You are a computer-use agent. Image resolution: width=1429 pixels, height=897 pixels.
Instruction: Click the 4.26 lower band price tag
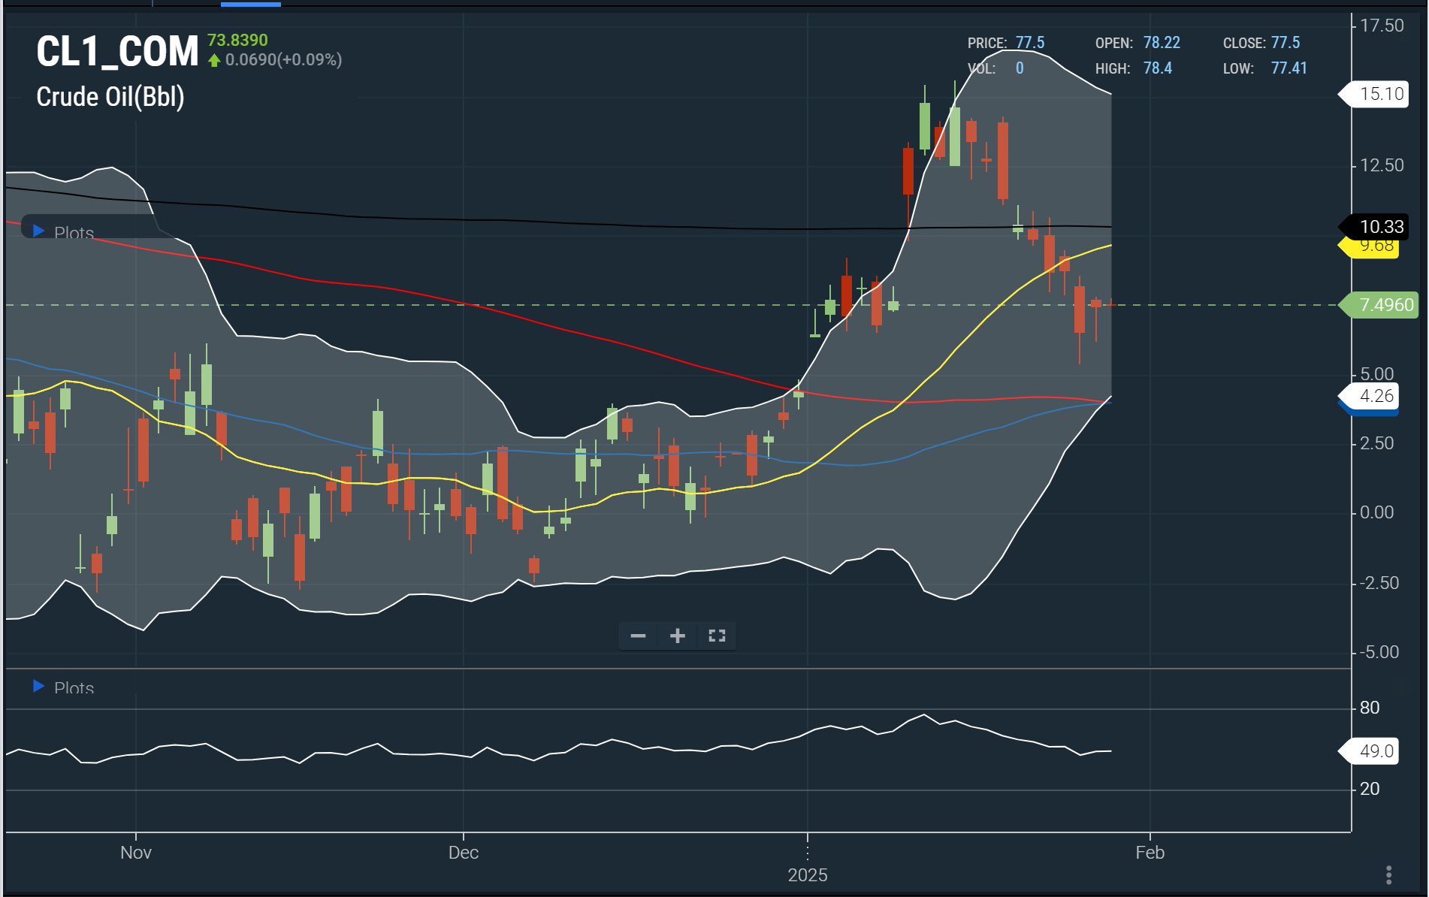[1375, 396]
